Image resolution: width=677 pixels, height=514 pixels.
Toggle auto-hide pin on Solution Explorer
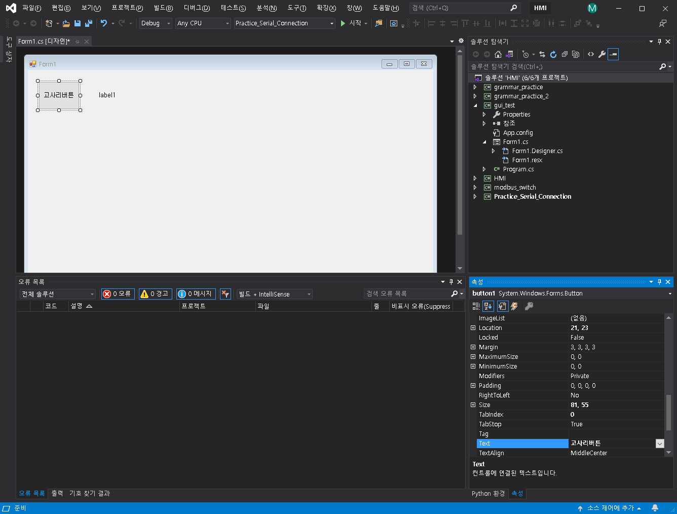click(x=659, y=42)
